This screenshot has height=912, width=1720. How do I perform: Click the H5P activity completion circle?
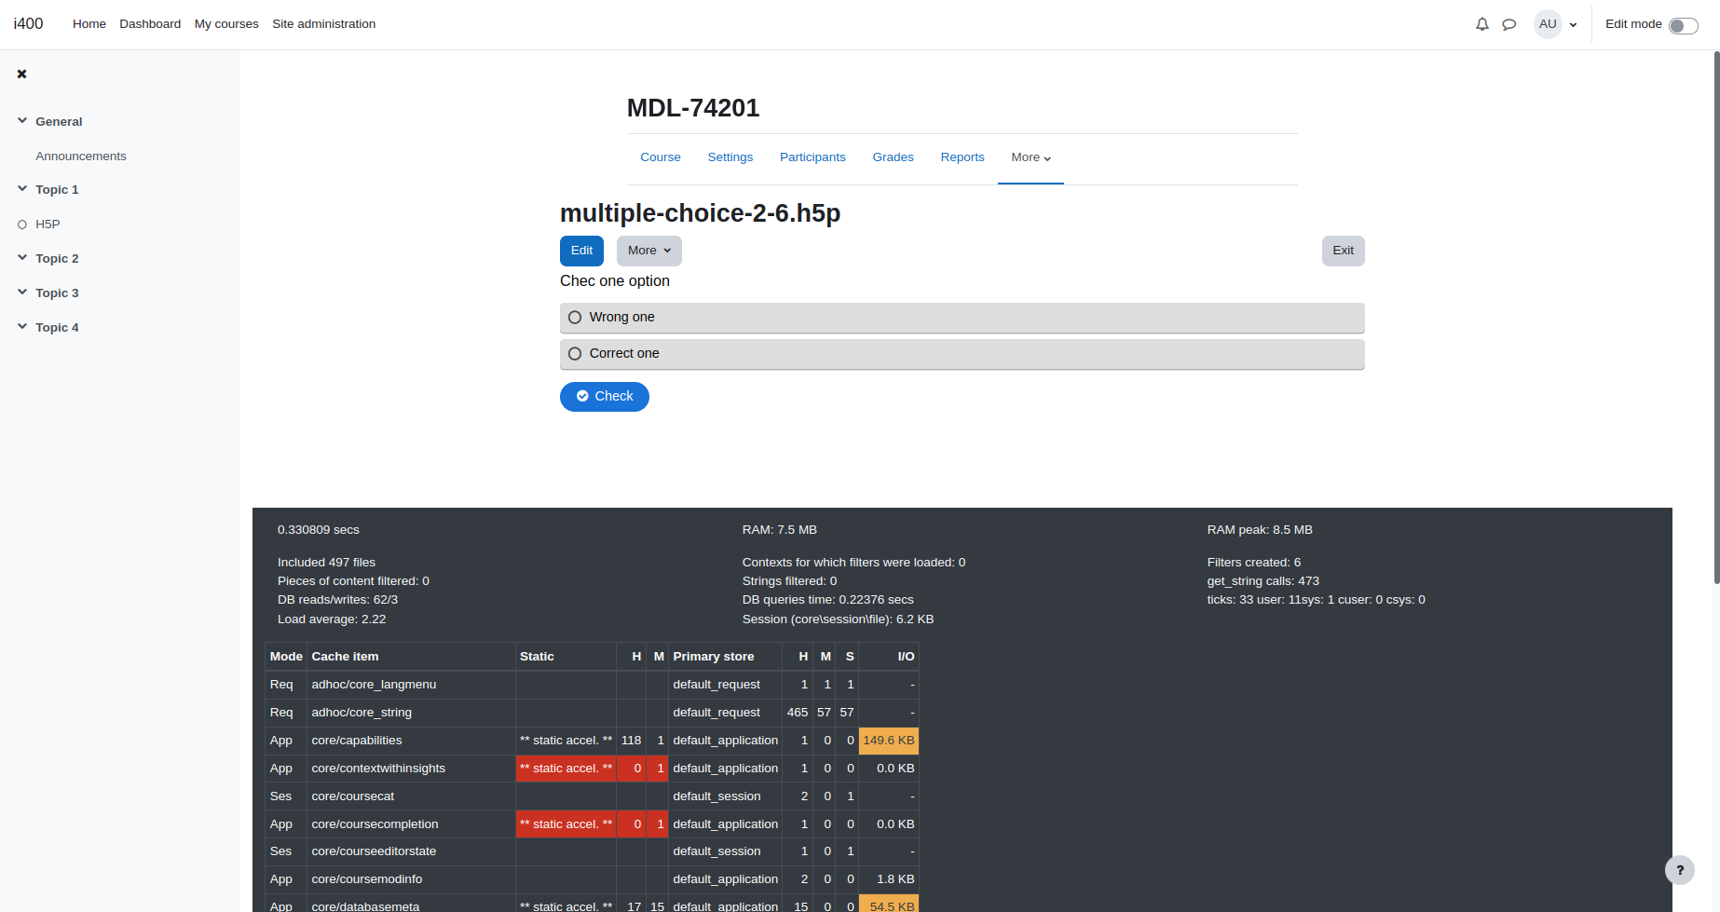[22, 225]
